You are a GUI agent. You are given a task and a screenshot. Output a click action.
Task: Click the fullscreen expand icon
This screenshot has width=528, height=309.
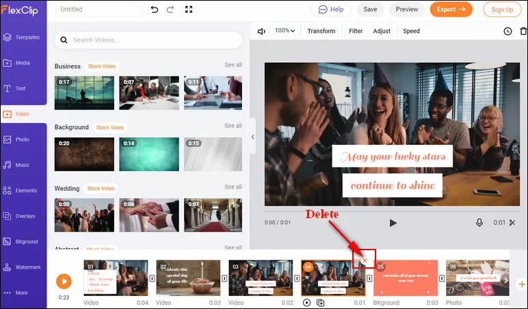coord(189,10)
